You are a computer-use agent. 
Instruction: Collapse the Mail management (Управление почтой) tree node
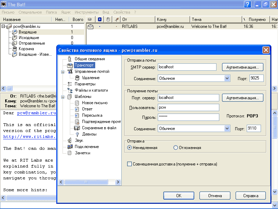63,72
